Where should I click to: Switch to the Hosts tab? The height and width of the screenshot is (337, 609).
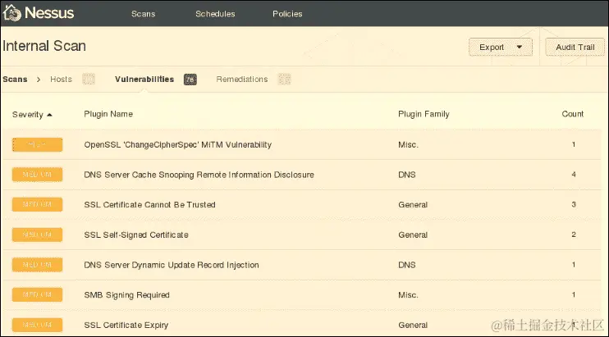pos(61,80)
